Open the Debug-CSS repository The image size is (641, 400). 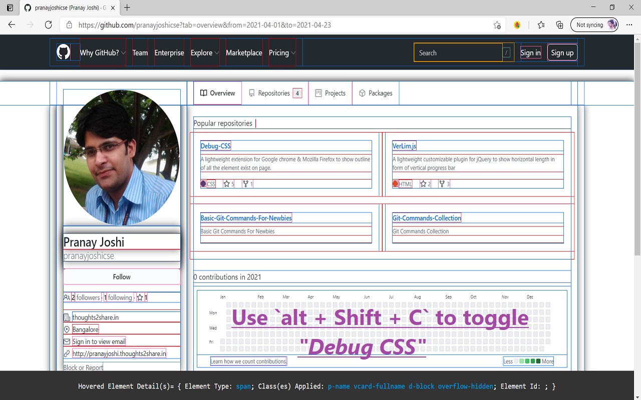tap(216, 146)
